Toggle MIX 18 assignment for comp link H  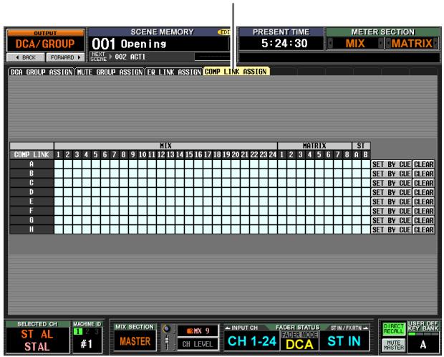coord(217,229)
